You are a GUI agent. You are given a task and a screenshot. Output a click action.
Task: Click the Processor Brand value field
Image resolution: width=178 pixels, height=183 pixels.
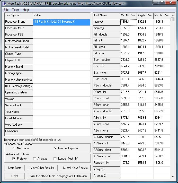pos(62,22)
